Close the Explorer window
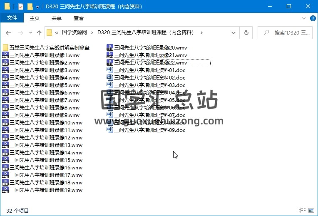 click(308, 7)
